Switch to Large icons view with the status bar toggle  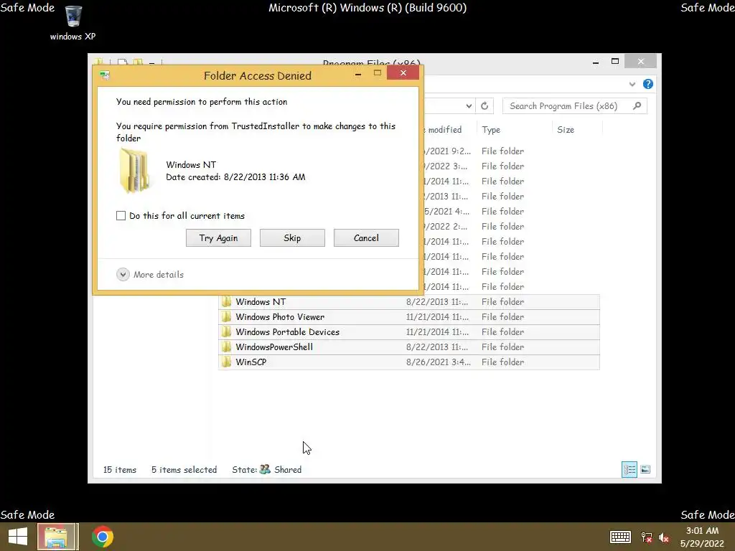click(645, 469)
